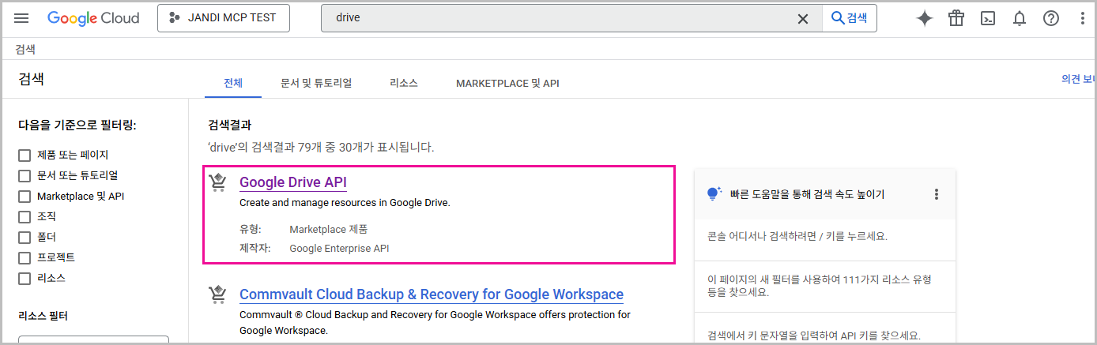This screenshot has height=345, width=1097.
Task: Click the Gemini AI sparkle icon
Action: point(924,19)
